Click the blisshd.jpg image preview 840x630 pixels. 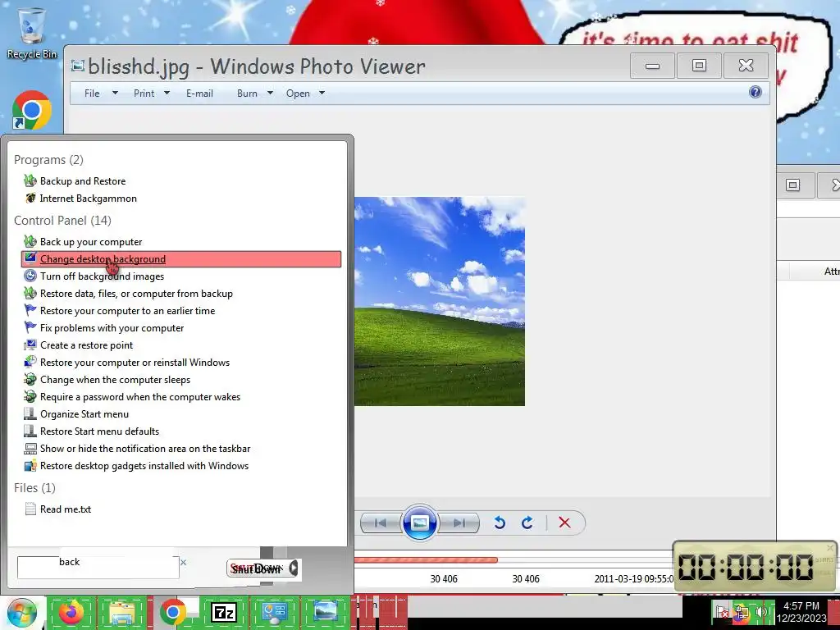[440, 301]
